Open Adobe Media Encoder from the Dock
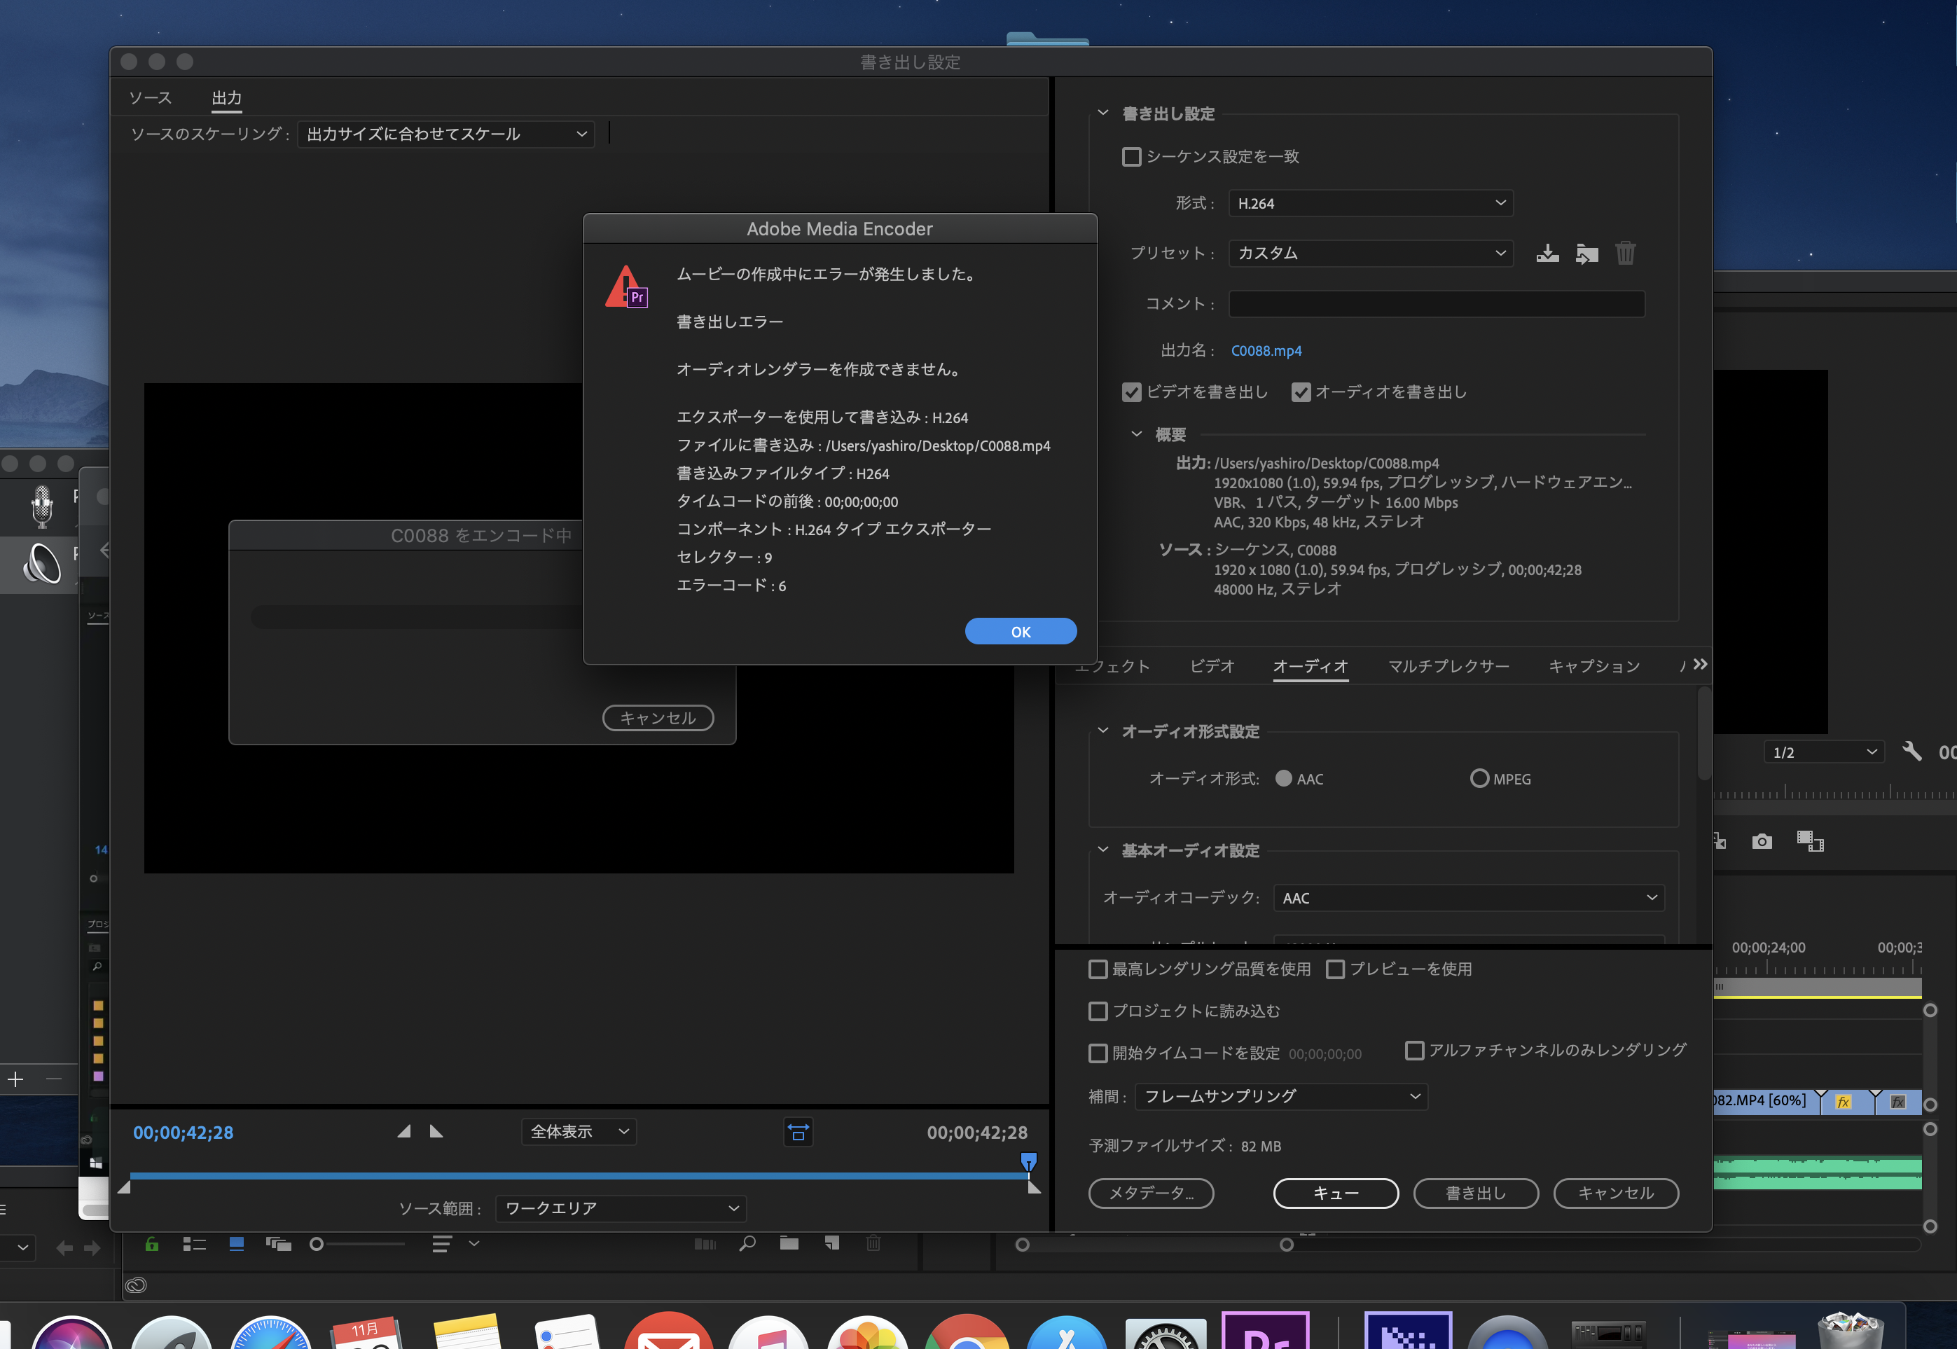This screenshot has width=1957, height=1349. point(1408,1330)
